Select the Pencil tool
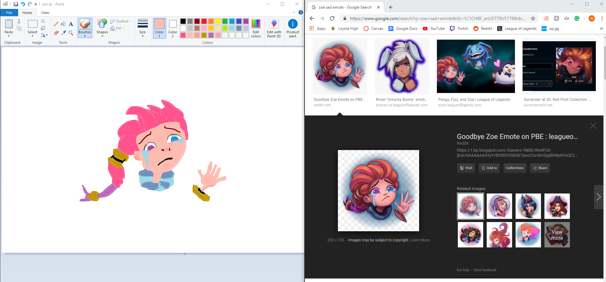The height and width of the screenshot is (282, 606). click(x=56, y=24)
